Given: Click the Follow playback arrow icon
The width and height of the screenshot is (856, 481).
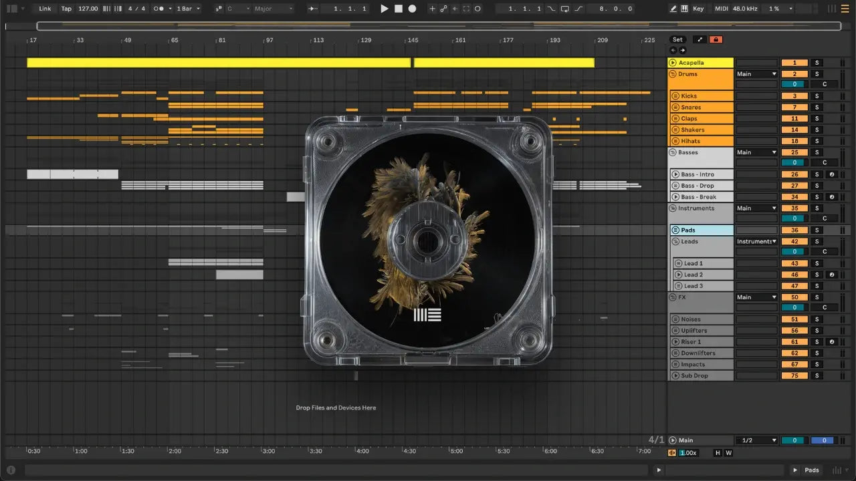Looking at the screenshot, I should (x=313, y=9).
